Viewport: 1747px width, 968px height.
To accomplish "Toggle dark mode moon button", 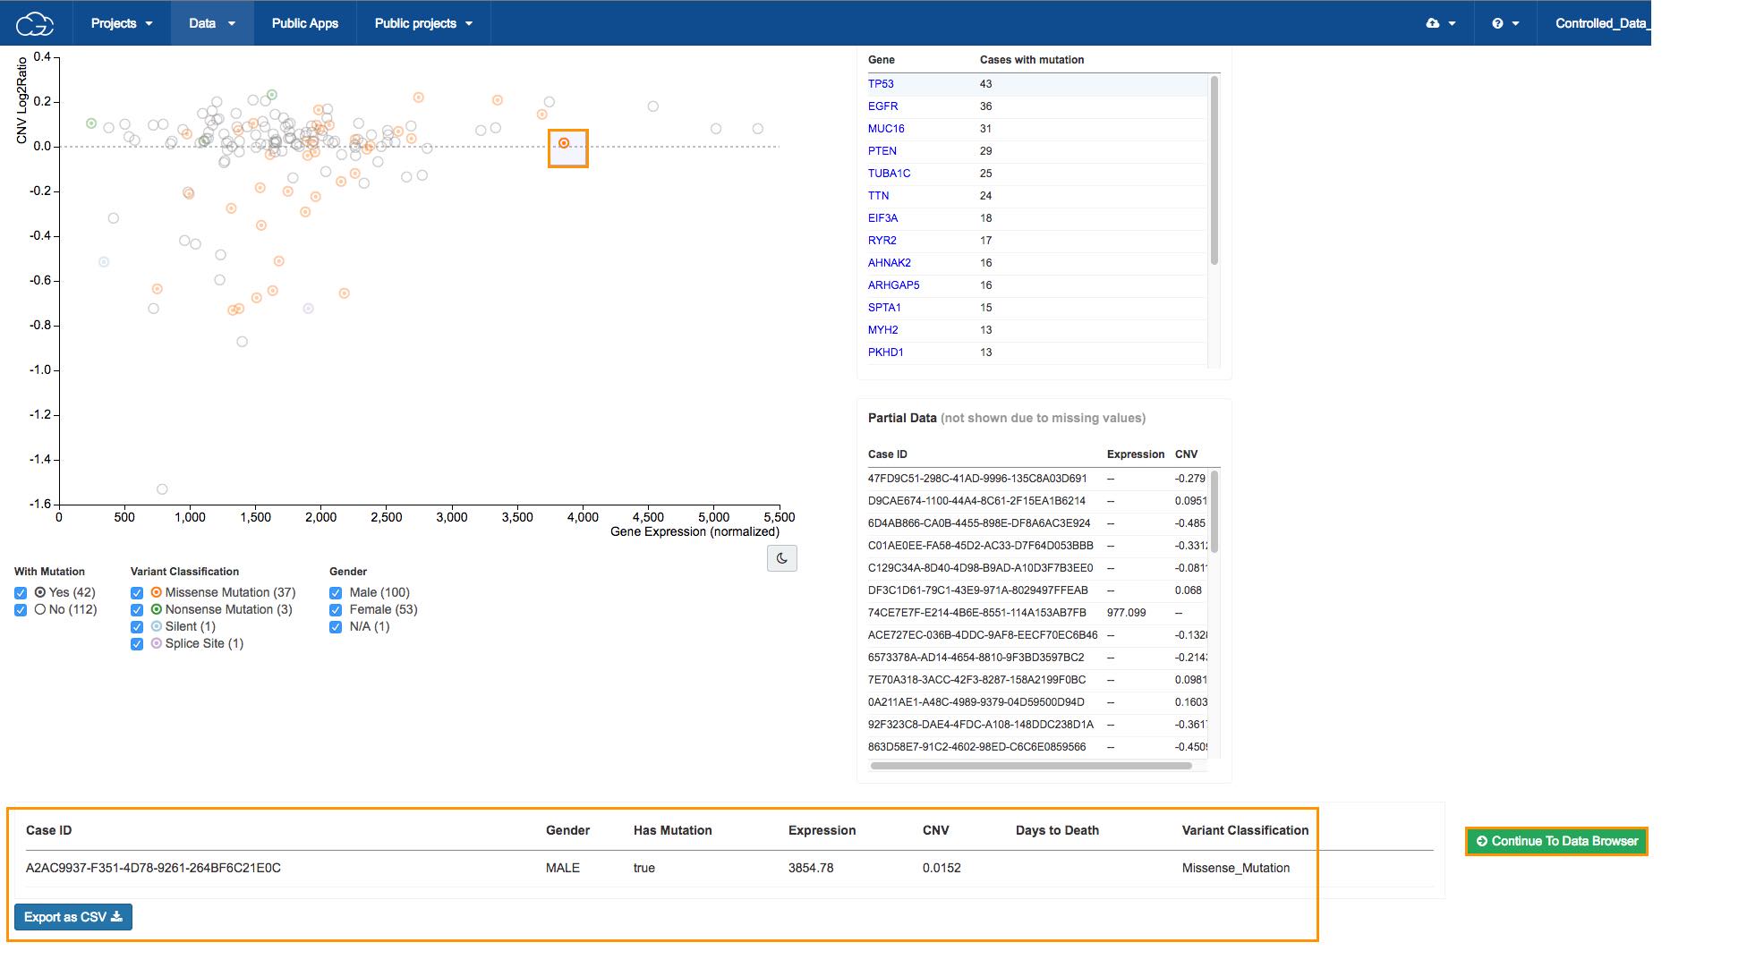I will (x=782, y=558).
